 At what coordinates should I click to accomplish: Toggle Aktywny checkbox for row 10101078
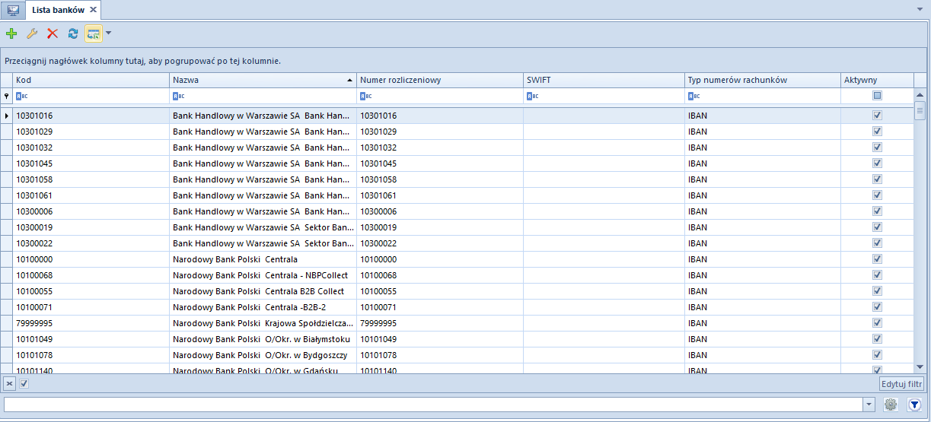point(877,355)
